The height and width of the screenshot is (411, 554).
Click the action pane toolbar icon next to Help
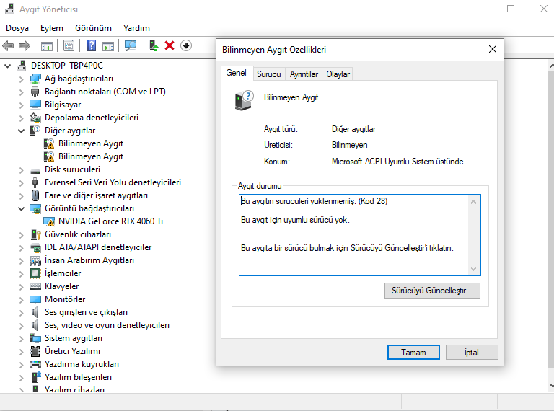point(108,45)
